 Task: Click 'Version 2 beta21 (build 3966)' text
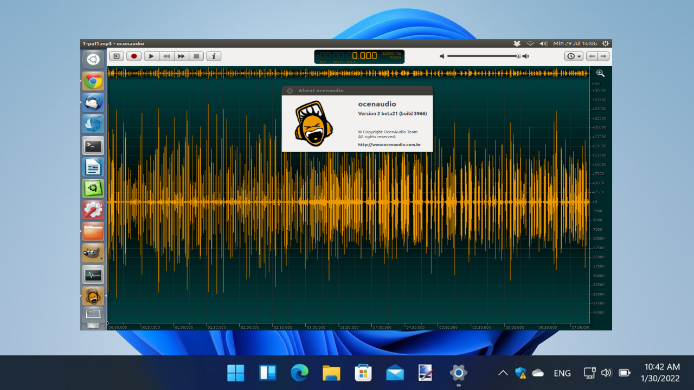[x=393, y=114]
